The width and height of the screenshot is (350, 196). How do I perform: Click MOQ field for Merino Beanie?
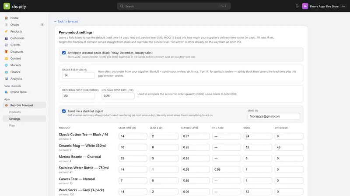258,158
